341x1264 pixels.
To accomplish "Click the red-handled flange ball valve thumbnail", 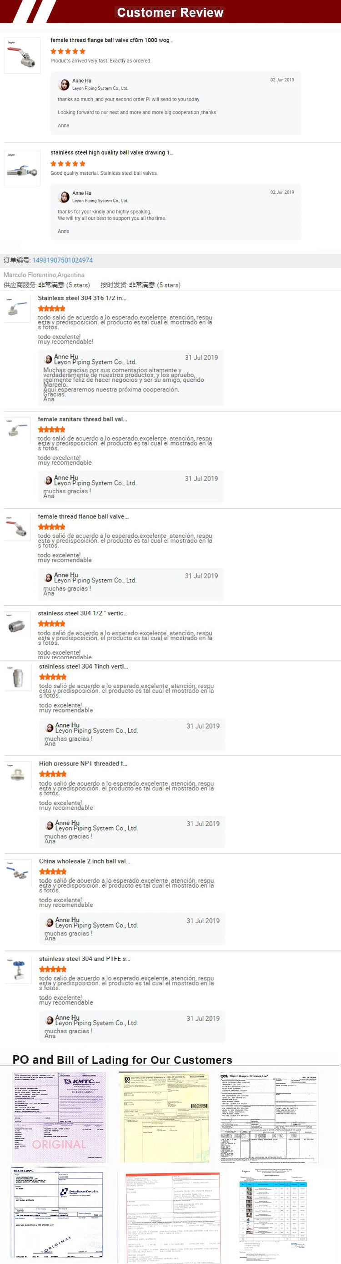I will click(22, 56).
